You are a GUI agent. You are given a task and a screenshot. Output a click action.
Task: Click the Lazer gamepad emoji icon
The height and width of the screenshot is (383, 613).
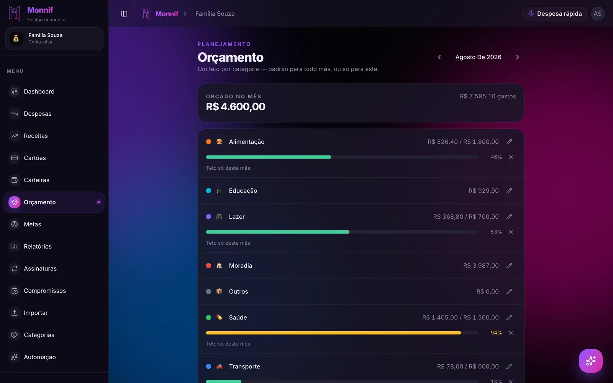(219, 217)
